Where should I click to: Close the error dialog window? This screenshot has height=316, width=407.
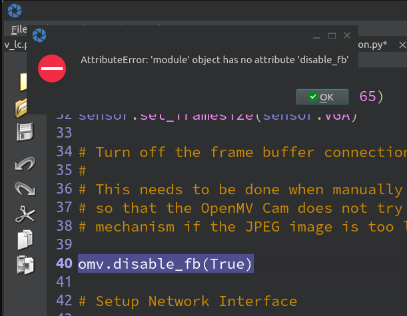347,35
